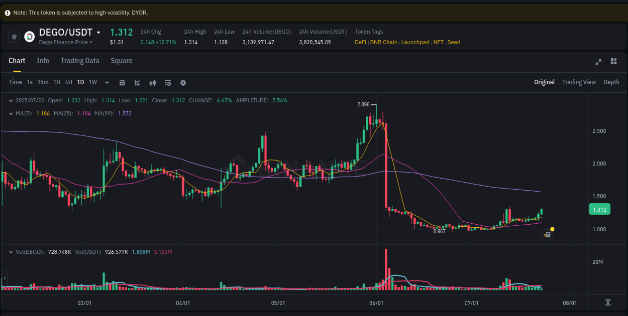Star DEGO/USDT as a favorite

click(14, 36)
